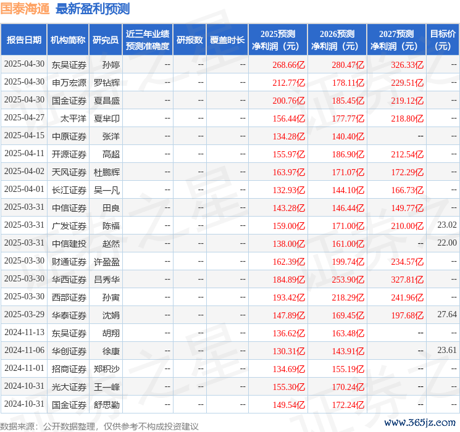This screenshot has width=460, height=432.
Task: Click the 149.54亿 forecast value
Action: click(289, 405)
